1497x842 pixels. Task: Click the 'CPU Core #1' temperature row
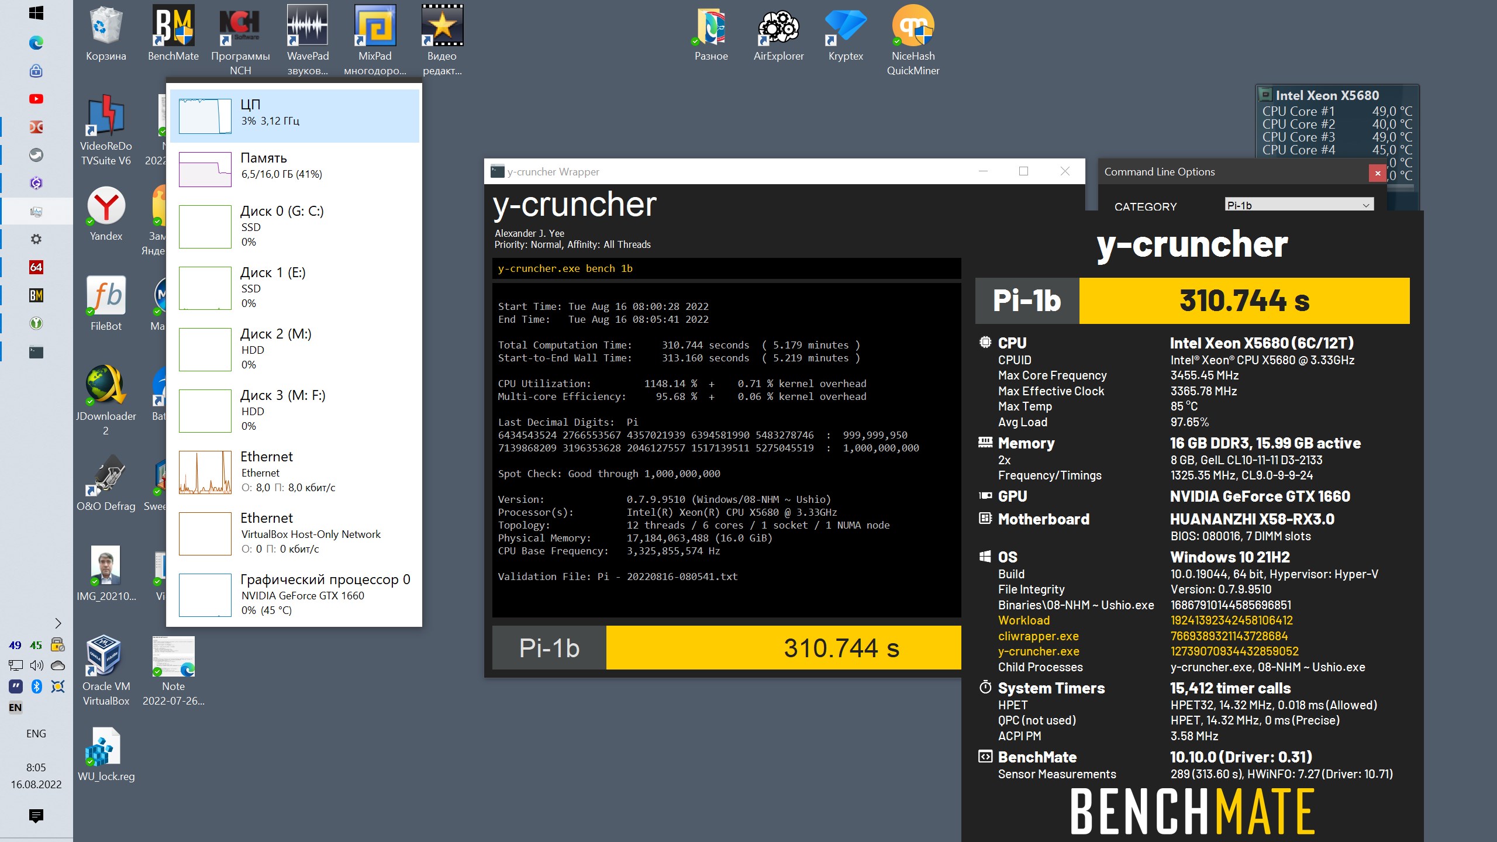click(x=1337, y=111)
